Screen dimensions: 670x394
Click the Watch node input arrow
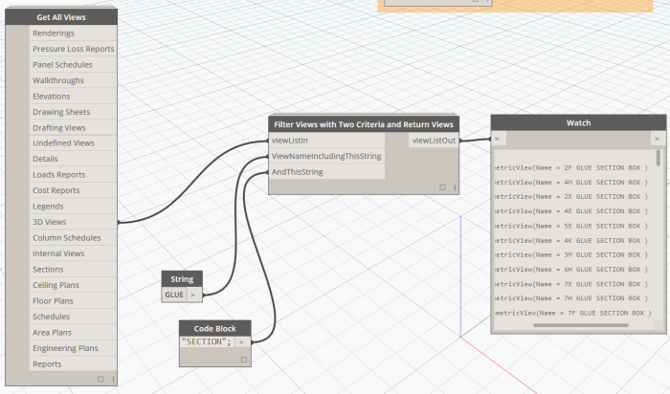497,139
